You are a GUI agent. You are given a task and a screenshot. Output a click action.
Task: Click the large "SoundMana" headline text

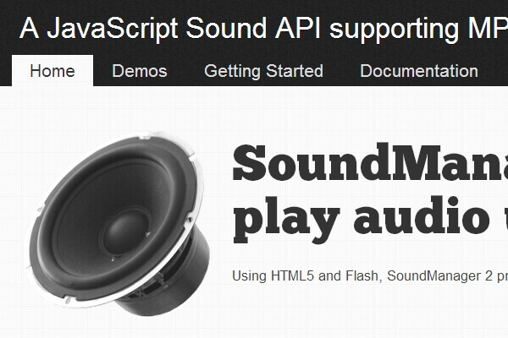pyautogui.click(x=370, y=163)
